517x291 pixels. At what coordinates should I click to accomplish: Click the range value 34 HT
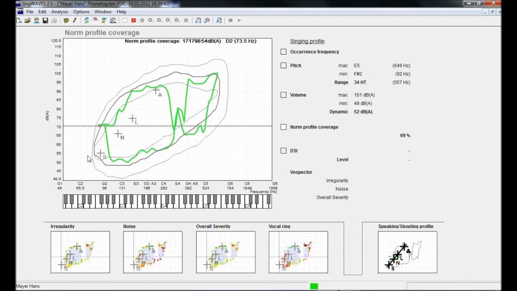(360, 82)
